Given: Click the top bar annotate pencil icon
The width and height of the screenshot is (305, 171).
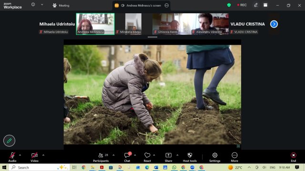Looking at the screenshot, I should (x=256, y=5).
